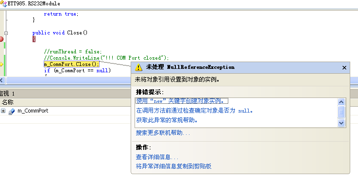358x178 pixels.
Task: Click 查看详细信息 link
Action: tap(157, 157)
